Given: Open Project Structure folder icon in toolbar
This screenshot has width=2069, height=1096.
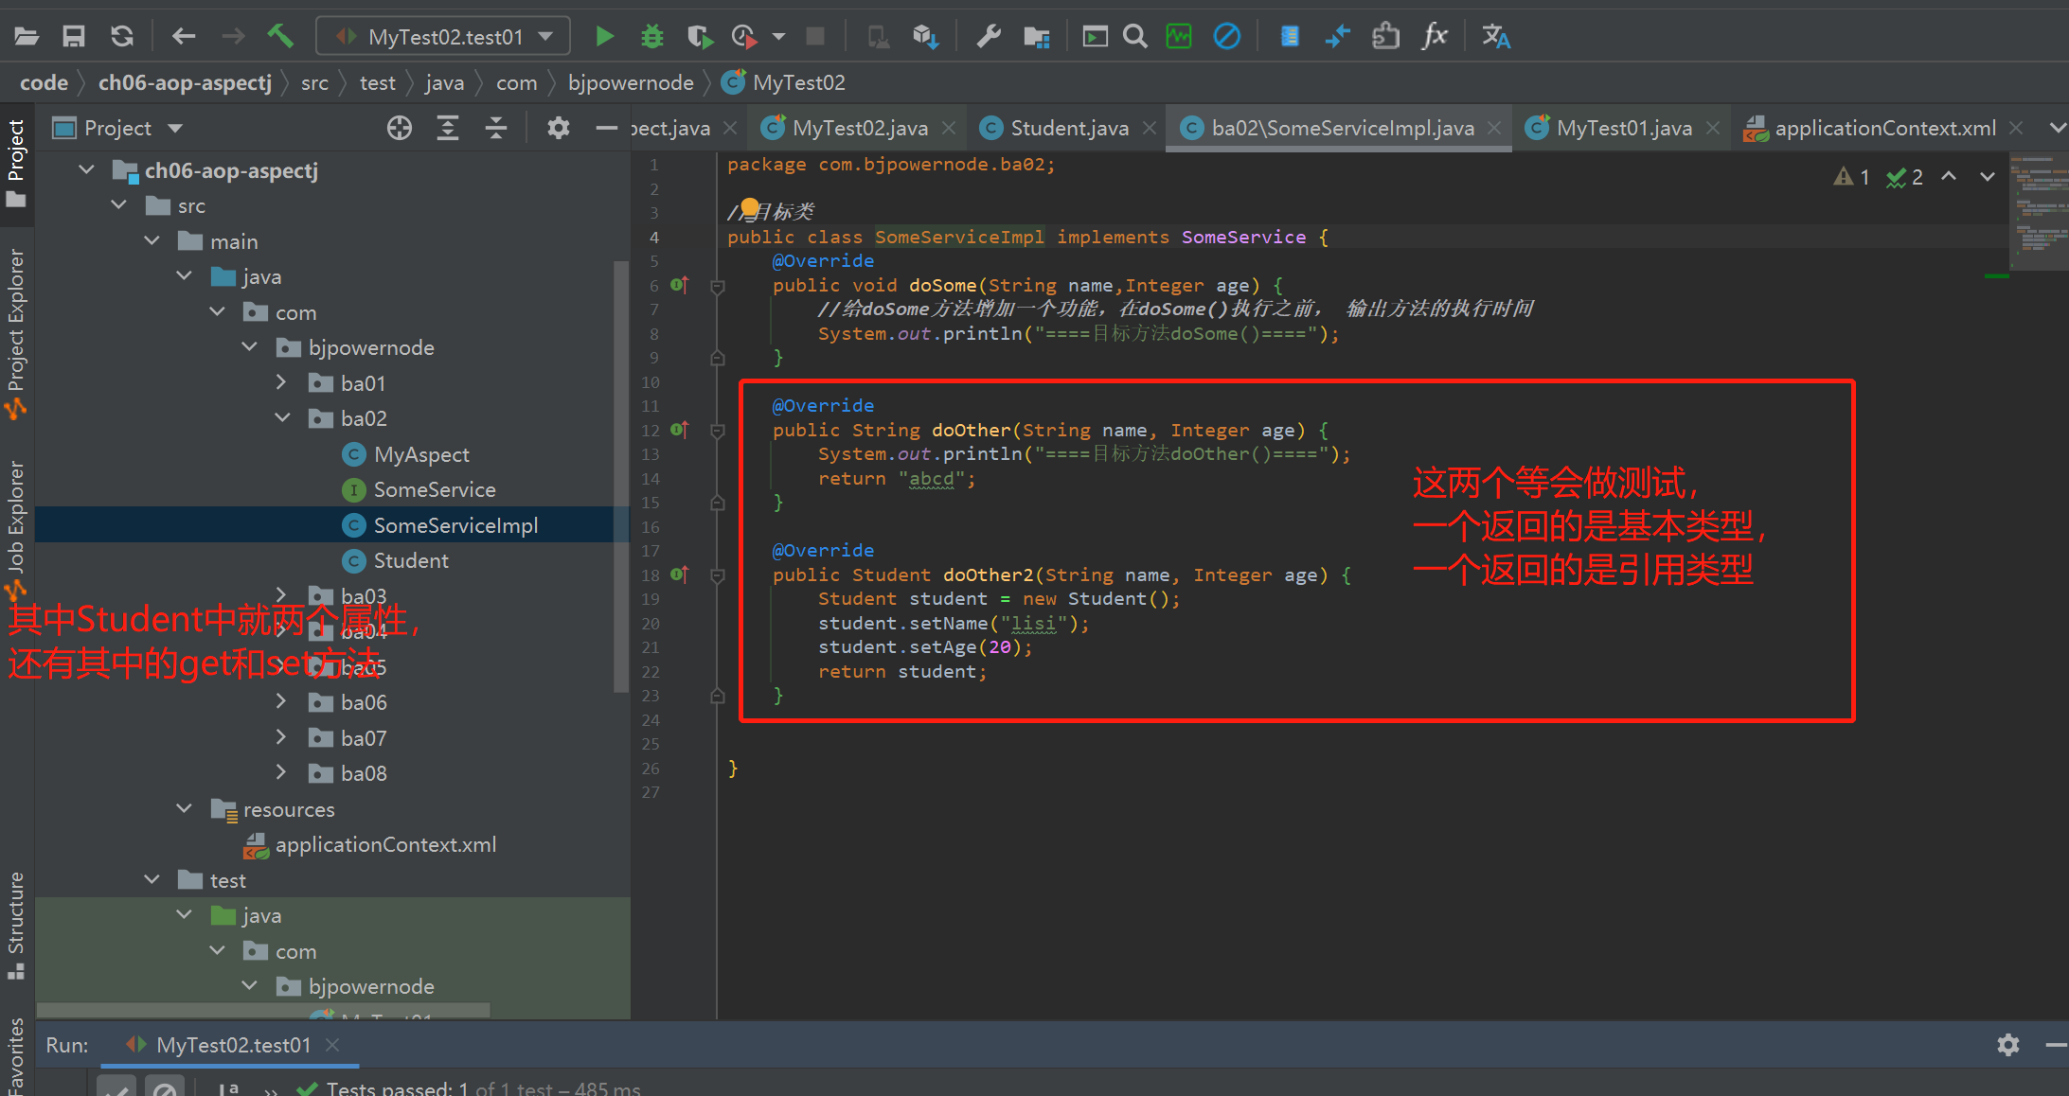Looking at the screenshot, I should click(x=1037, y=37).
